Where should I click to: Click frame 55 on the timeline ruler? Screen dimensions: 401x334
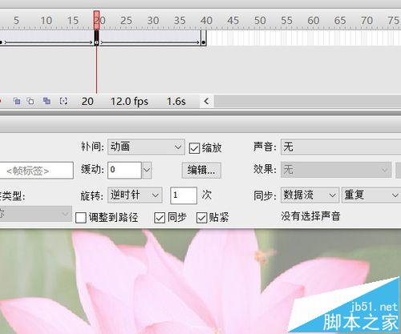(286, 20)
